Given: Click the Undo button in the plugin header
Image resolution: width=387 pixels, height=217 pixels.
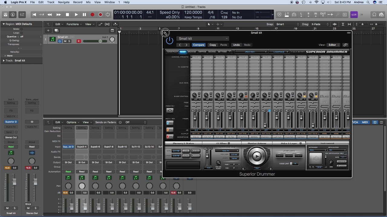Looking at the screenshot, I should 236,45.
